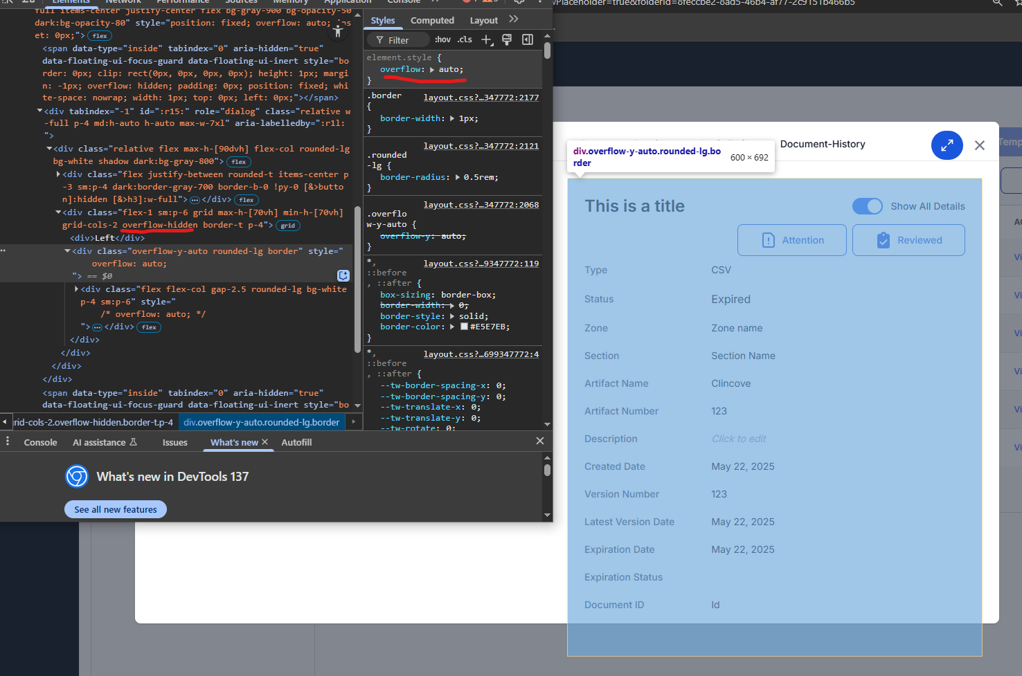The height and width of the screenshot is (676, 1022).
Task: Toggle the computed styles sidebar icon
Action: coord(528,40)
